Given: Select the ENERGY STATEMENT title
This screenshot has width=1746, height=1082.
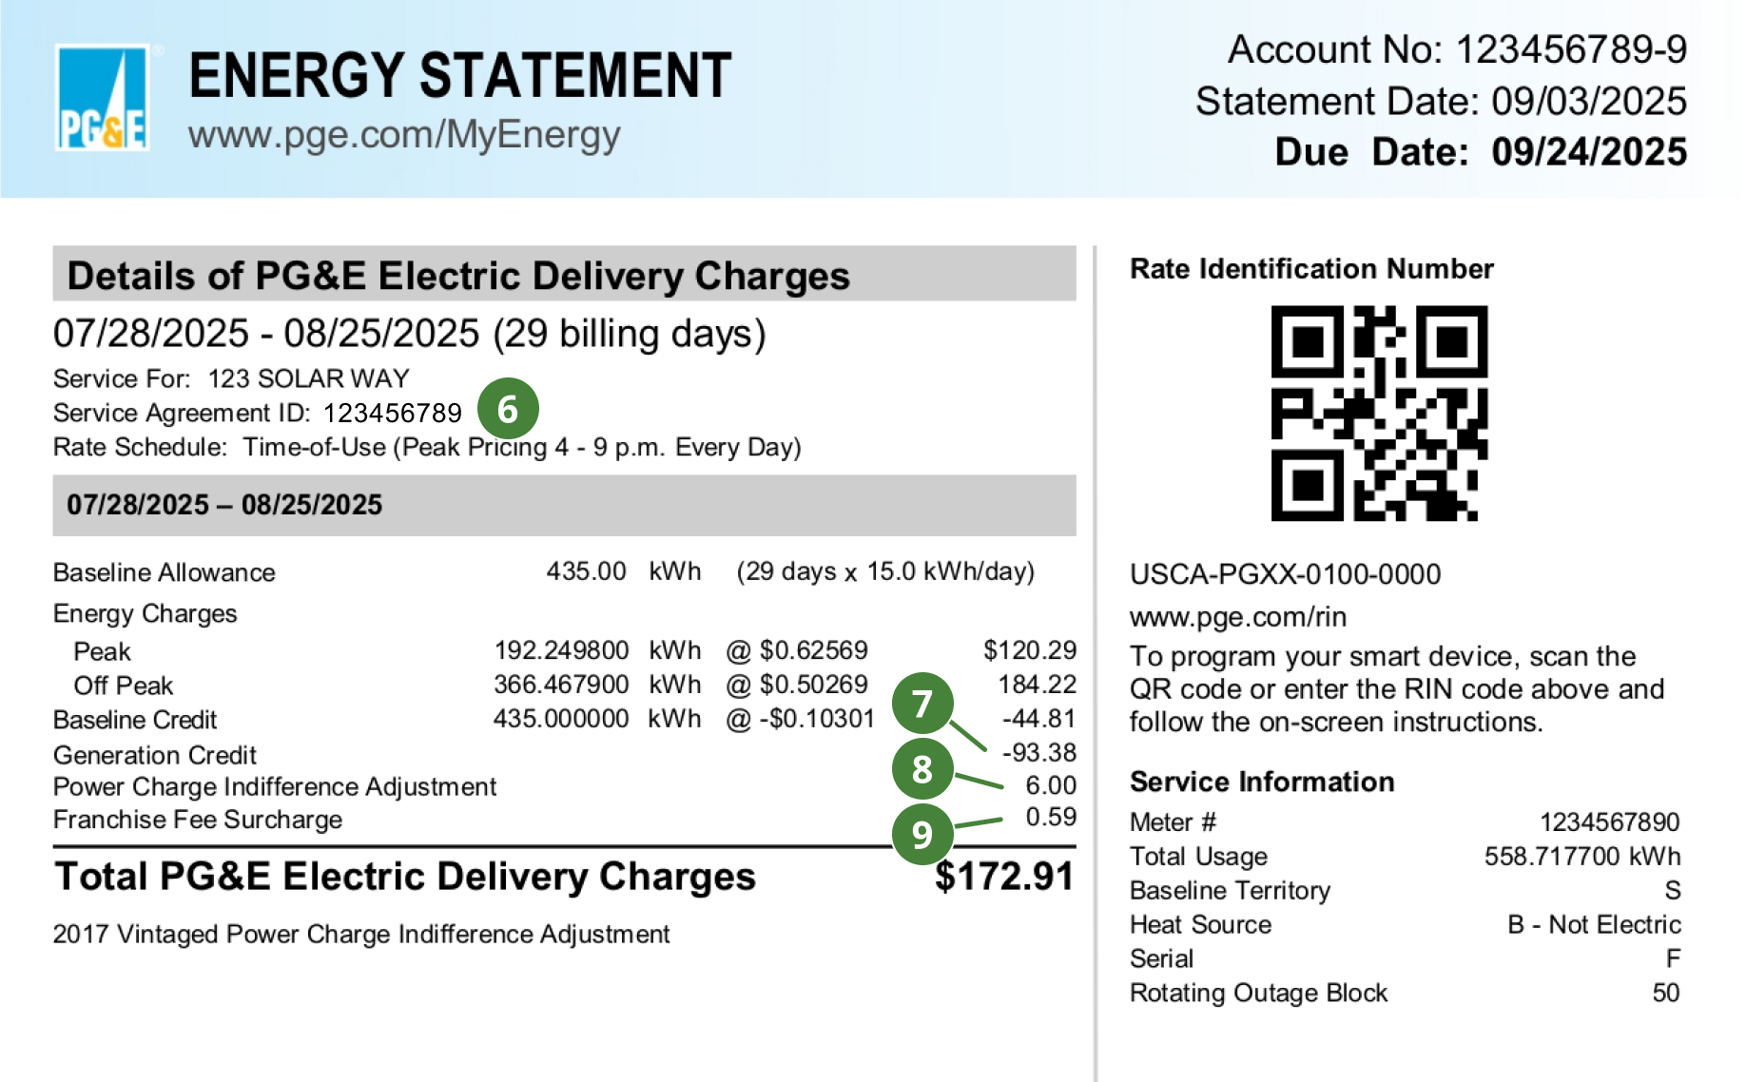Looking at the screenshot, I should click(460, 75).
